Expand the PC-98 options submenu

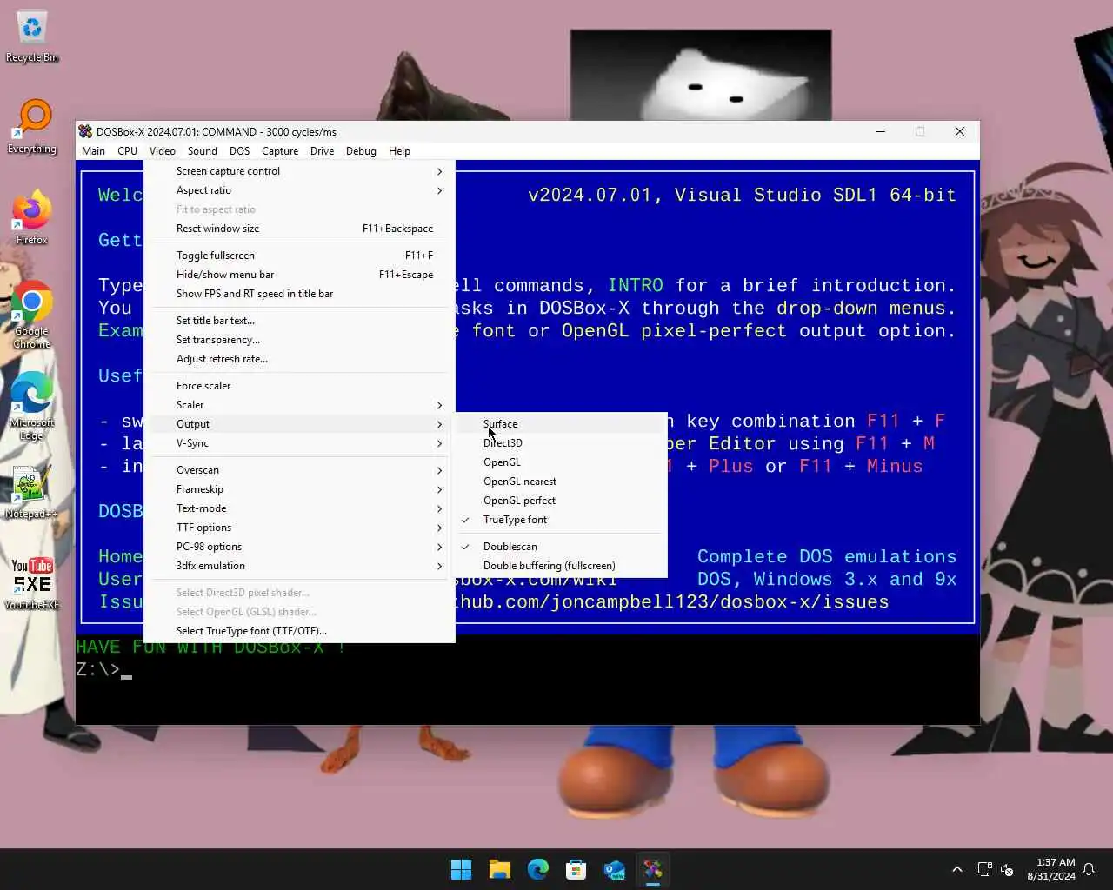tap(299, 547)
